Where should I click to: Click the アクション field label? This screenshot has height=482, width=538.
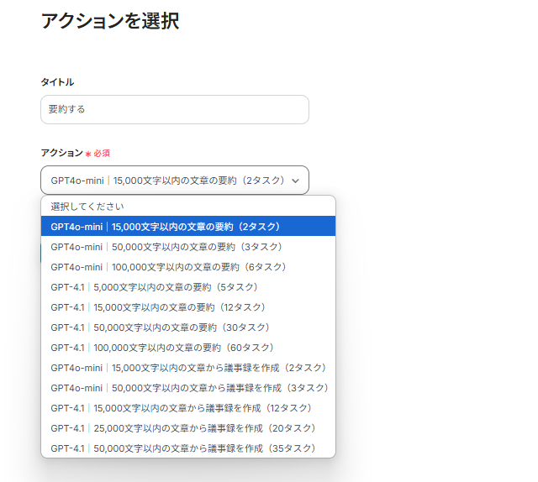(61, 153)
